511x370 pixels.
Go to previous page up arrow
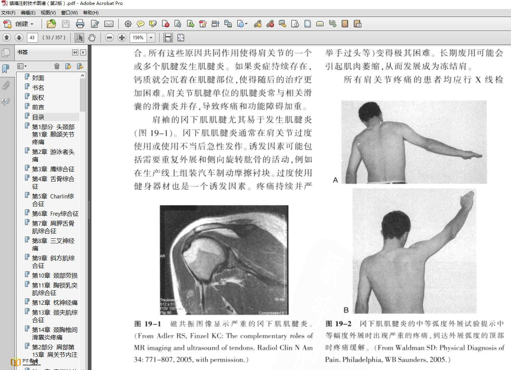pos(6,38)
